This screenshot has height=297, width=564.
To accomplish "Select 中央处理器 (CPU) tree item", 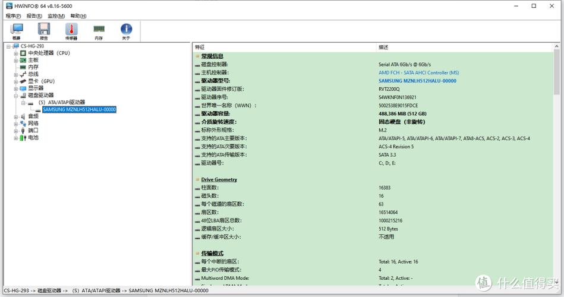I will point(49,53).
